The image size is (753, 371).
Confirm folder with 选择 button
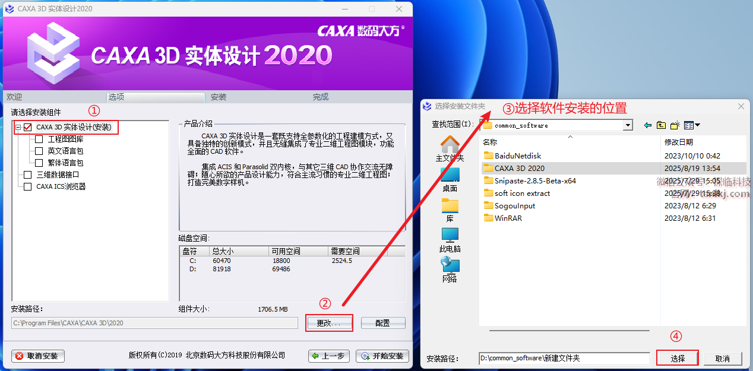coord(678,359)
